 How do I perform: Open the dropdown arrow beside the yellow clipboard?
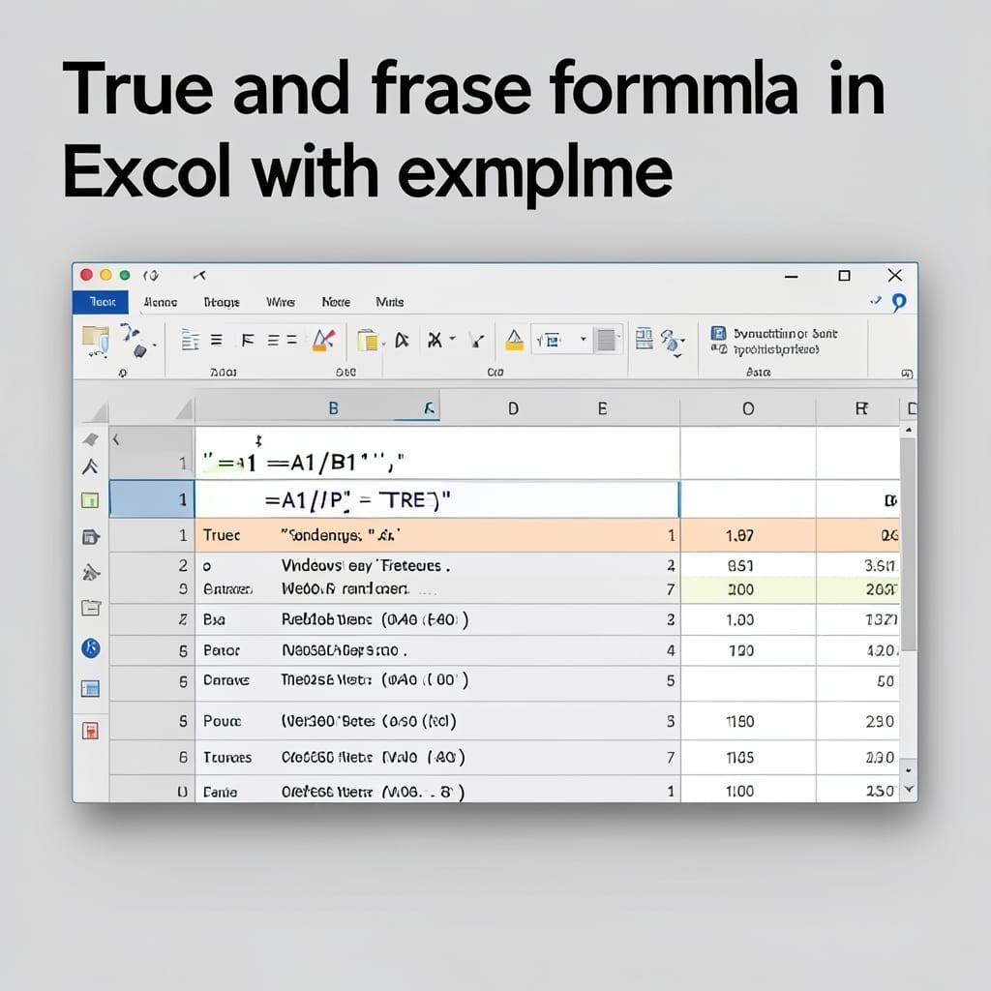tap(383, 345)
